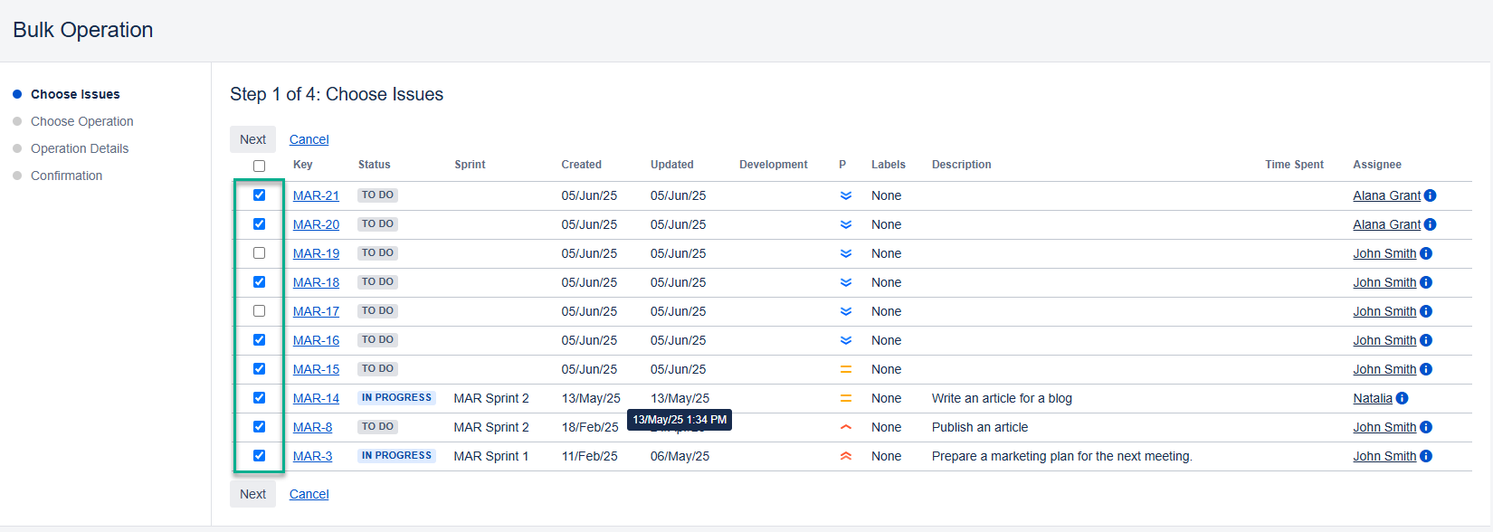Open issue MAR-14 link
Image resolution: width=1493 pixels, height=532 pixels.
[x=316, y=398]
